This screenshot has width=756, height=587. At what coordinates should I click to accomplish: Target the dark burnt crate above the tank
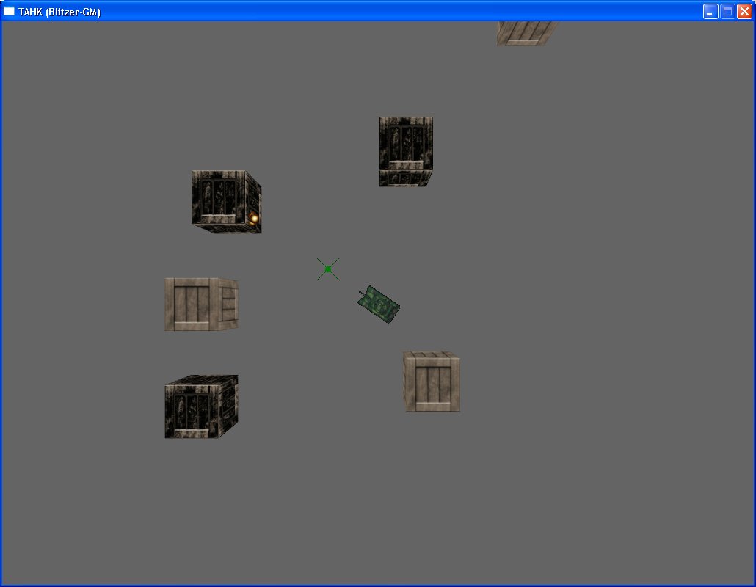tap(406, 151)
